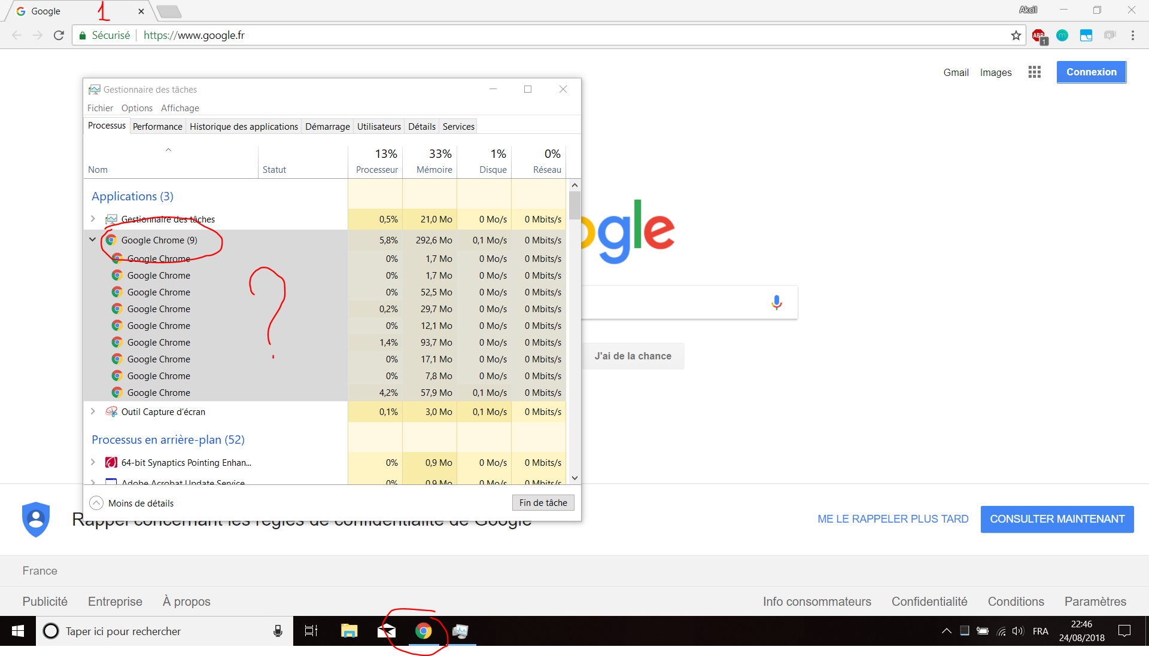The width and height of the screenshot is (1149, 656).
Task: Click the Chrome back arrow
Action: coord(17,35)
